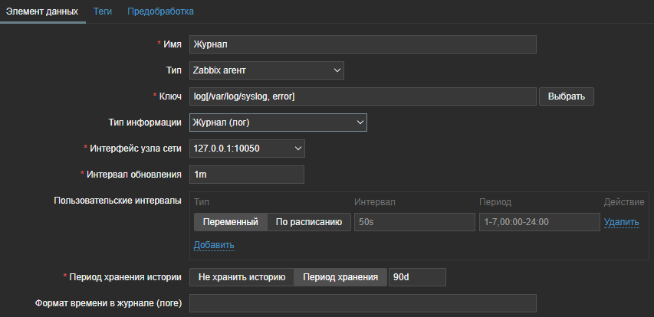Expand the Тип dropdown showing Zabbix агент
Image resolution: width=654 pixels, height=317 pixels.
click(x=266, y=70)
